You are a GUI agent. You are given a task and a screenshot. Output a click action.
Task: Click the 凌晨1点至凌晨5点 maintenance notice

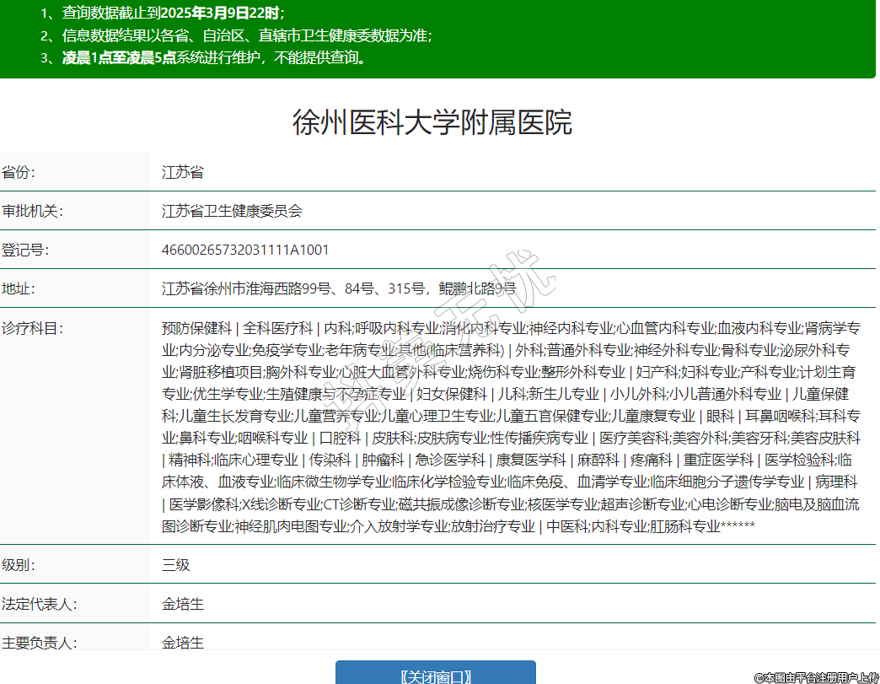pos(119,58)
